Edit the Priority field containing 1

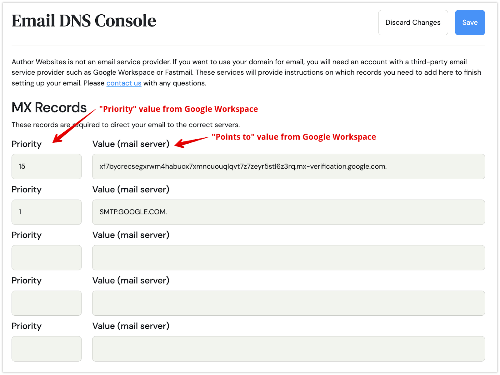pyautogui.click(x=47, y=212)
